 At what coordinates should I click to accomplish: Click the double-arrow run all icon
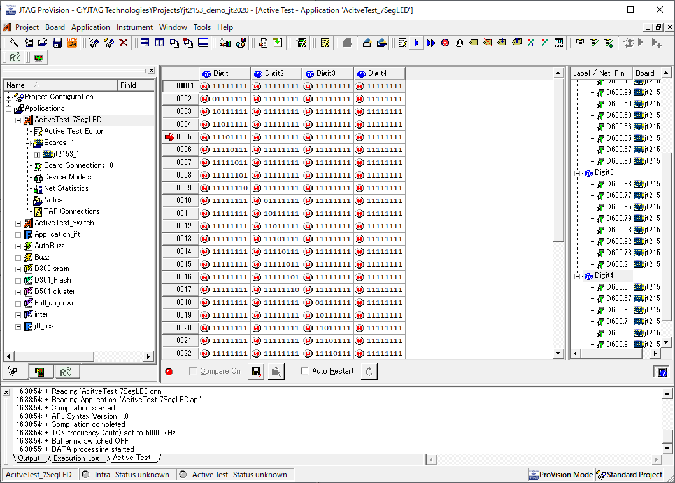[x=430, y=43]
